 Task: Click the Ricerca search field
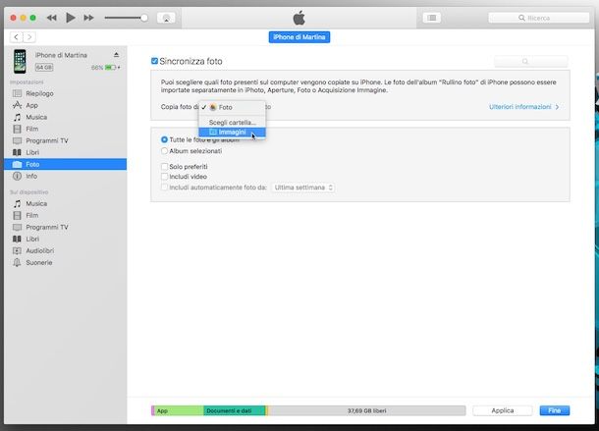(x=539, y=18)
